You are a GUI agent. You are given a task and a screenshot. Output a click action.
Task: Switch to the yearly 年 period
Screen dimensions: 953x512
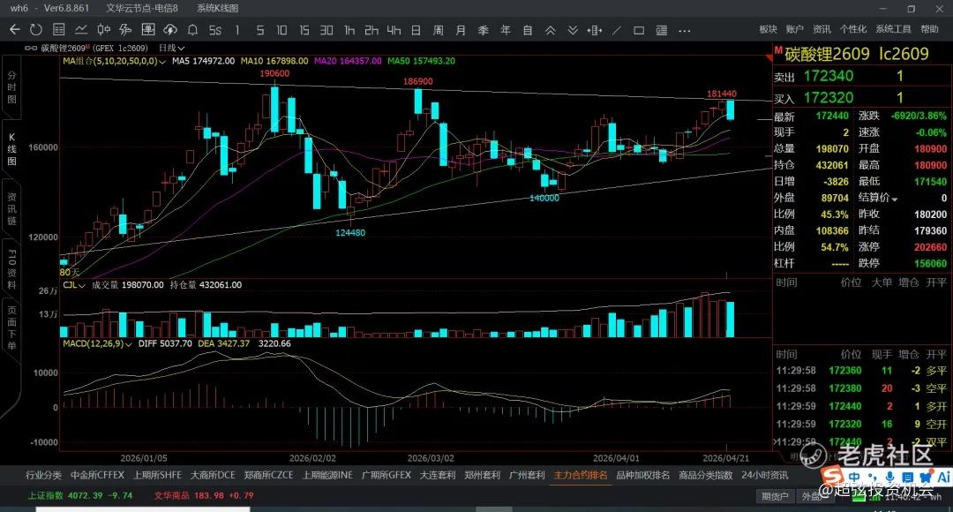click(x=505, y=30)
